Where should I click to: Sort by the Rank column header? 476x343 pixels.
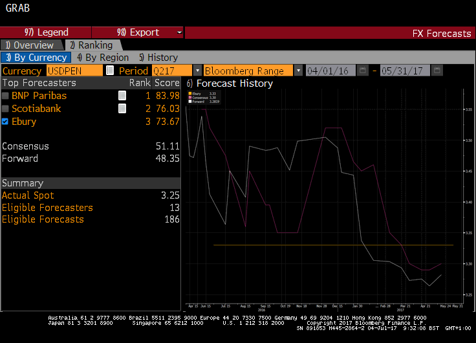tap(140, 83)
